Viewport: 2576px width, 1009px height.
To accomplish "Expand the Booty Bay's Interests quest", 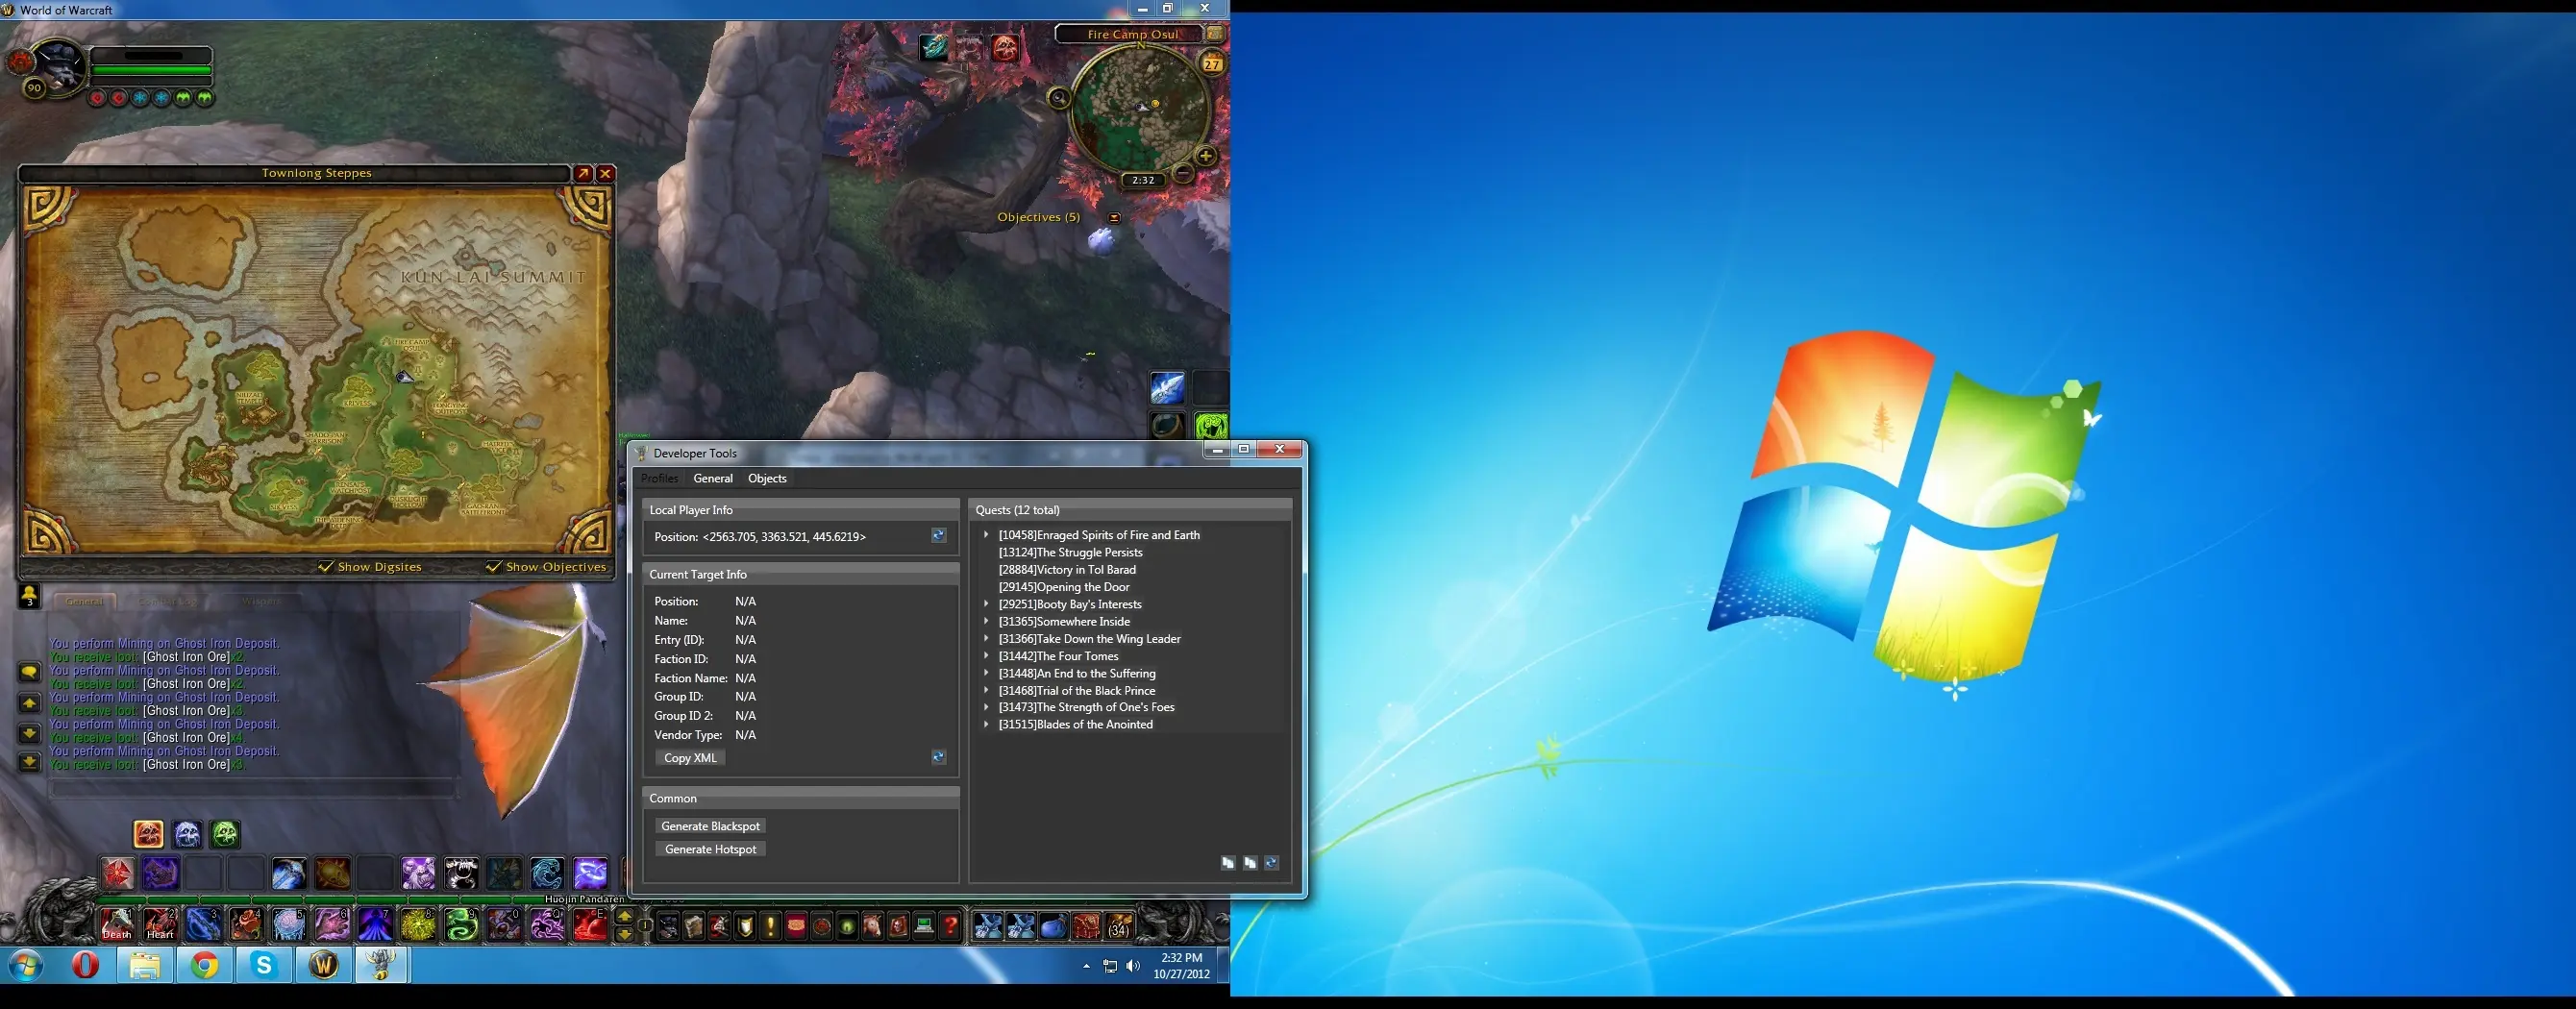I will click(986, 604).
